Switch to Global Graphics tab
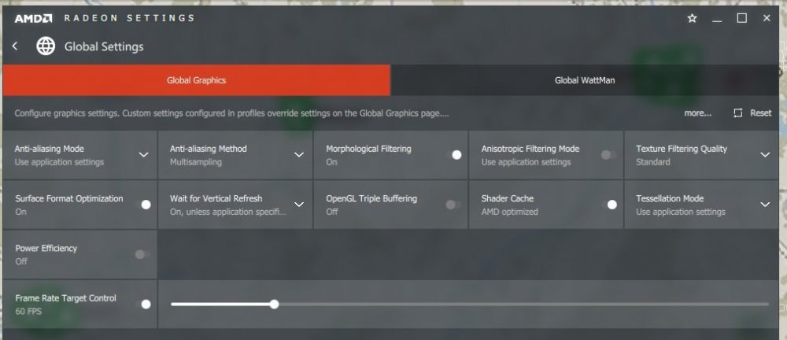Screen dimensions: 787x340 pos(196,80)
